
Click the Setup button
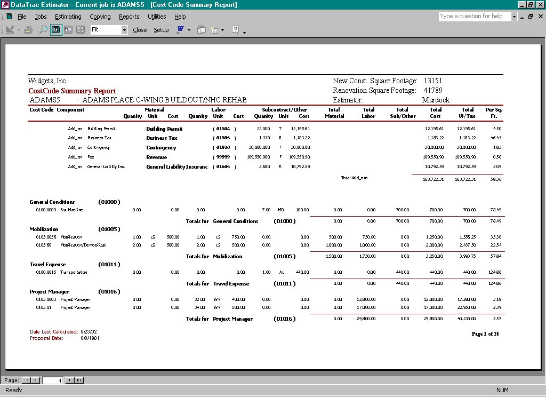click(x=161, y=30)
